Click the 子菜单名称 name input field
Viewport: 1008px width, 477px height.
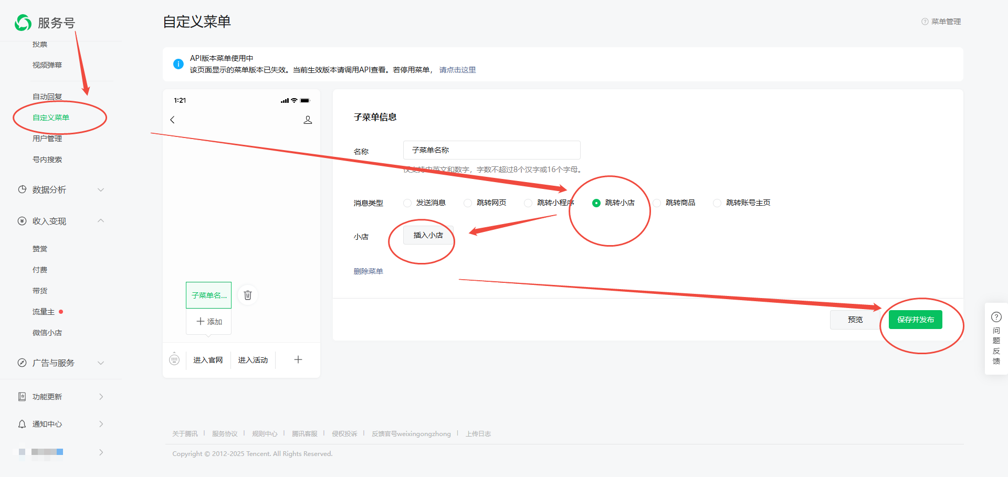[491, 150]
